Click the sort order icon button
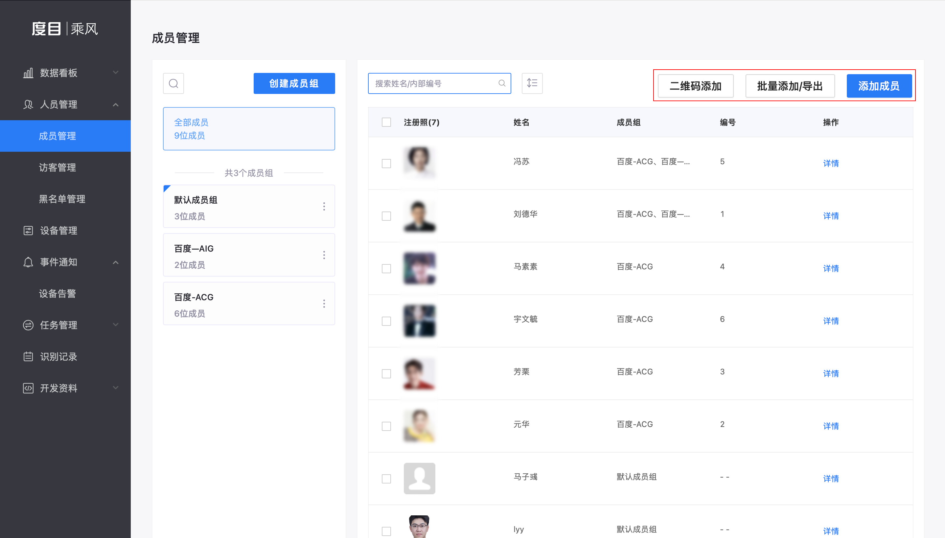Viewport: 945px width, 538px height. pyautogui.click(x=532, y=83)
